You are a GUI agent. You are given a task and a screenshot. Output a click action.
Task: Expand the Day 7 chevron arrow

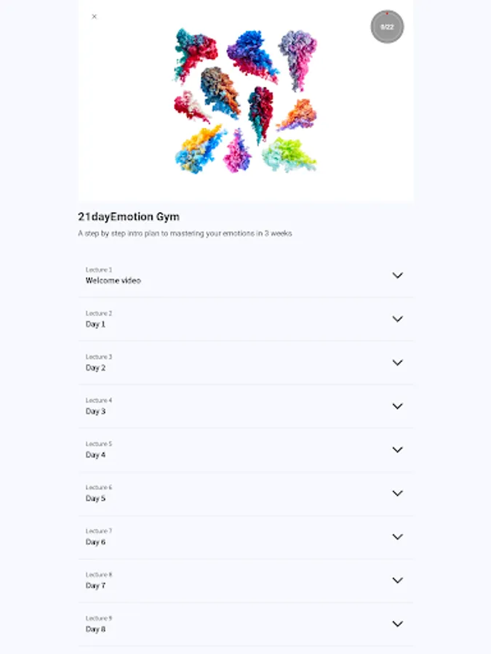tap(397, 580)
